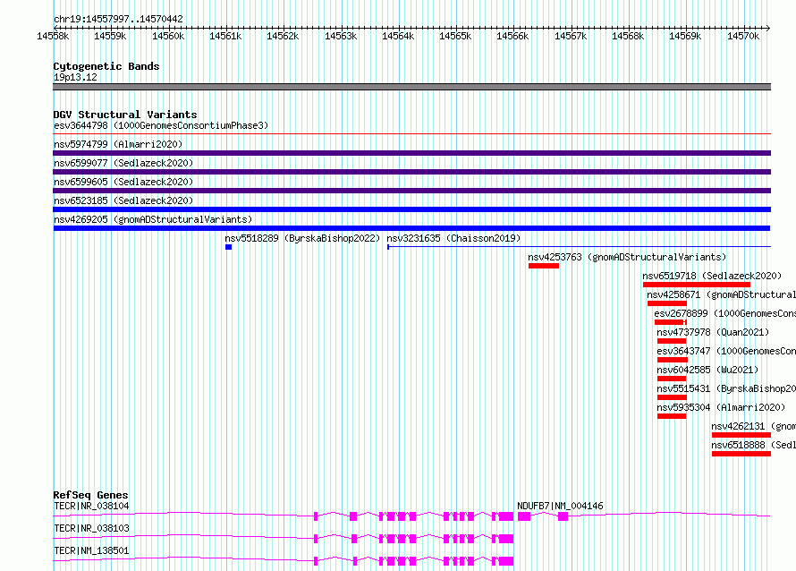
Task: Open nsv5935304 (Almarri2020) variant label
Action: point(721,407)
